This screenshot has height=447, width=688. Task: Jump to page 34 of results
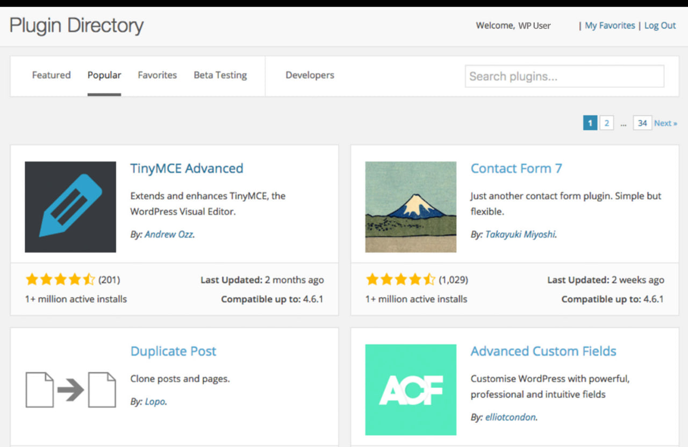[642, 123]
